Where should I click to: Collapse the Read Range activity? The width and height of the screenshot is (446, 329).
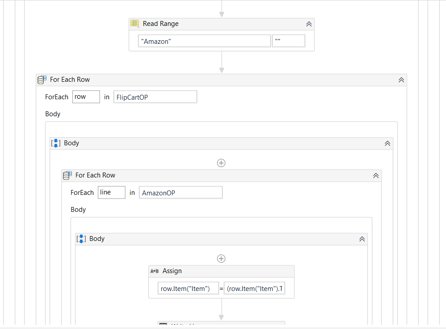coord(309,24)
